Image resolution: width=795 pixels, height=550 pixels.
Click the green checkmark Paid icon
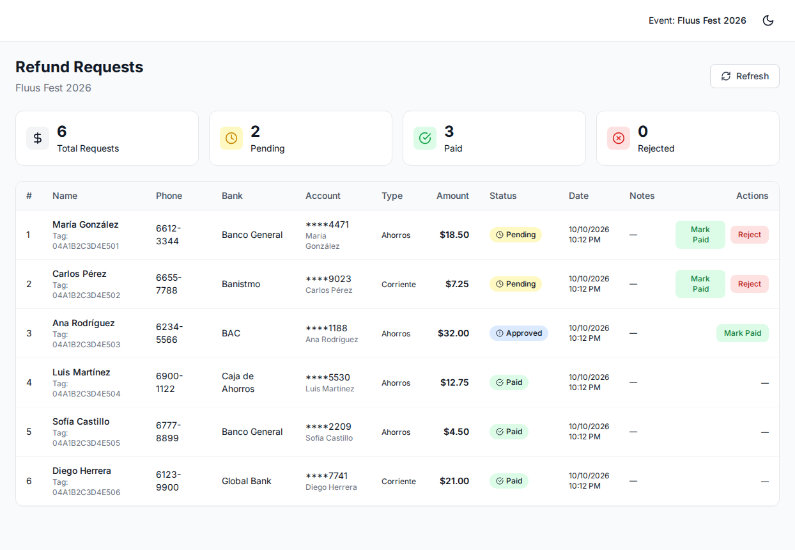(x=425, y=138)
